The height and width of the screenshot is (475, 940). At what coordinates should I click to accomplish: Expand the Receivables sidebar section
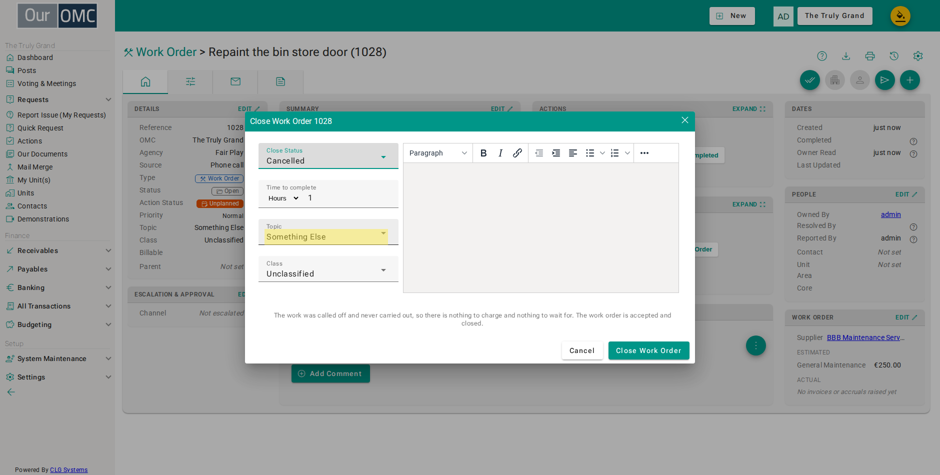(x=58, y=250)
